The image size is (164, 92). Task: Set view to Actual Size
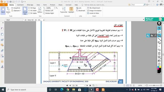coord(25,11)
